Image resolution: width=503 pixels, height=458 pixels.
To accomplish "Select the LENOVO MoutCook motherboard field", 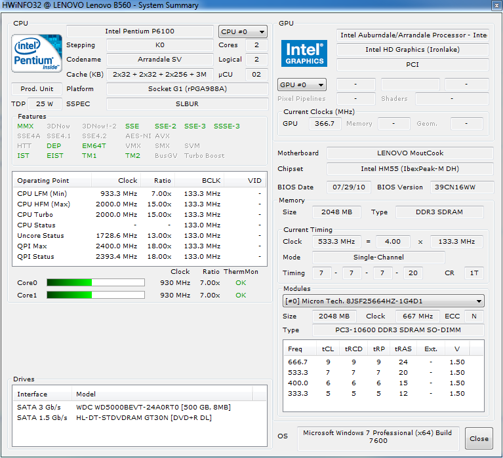I will pyautogui.click(x=410, y=153).
